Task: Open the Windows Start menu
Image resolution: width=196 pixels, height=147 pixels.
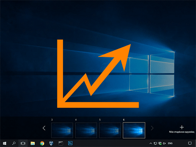Action: click(x=4, y=143)
